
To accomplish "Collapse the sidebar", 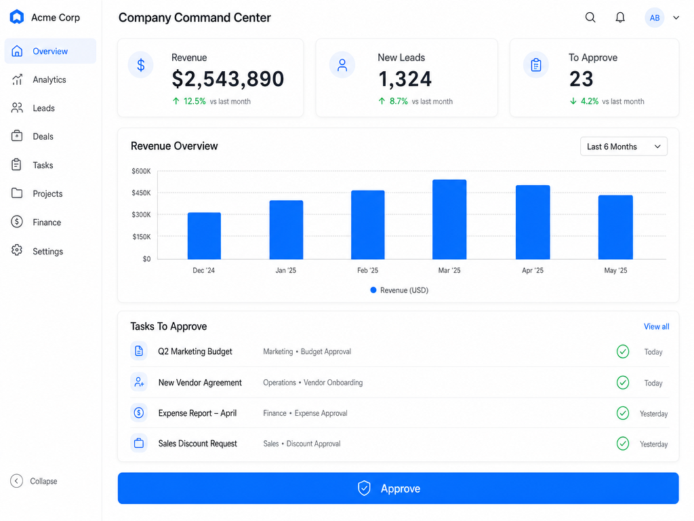I will 34,481.
